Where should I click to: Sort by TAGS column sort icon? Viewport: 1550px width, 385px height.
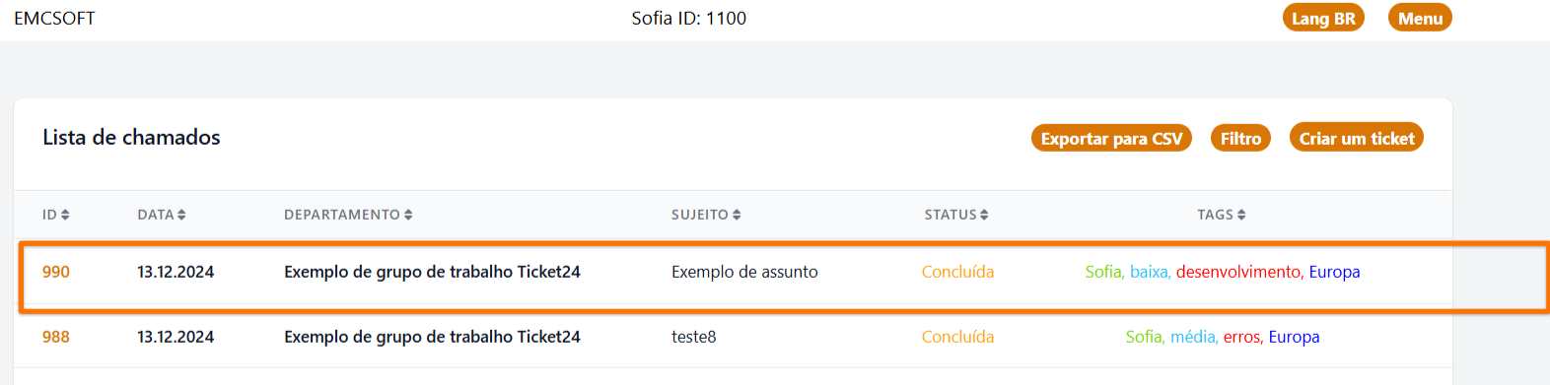point(1241,215)
